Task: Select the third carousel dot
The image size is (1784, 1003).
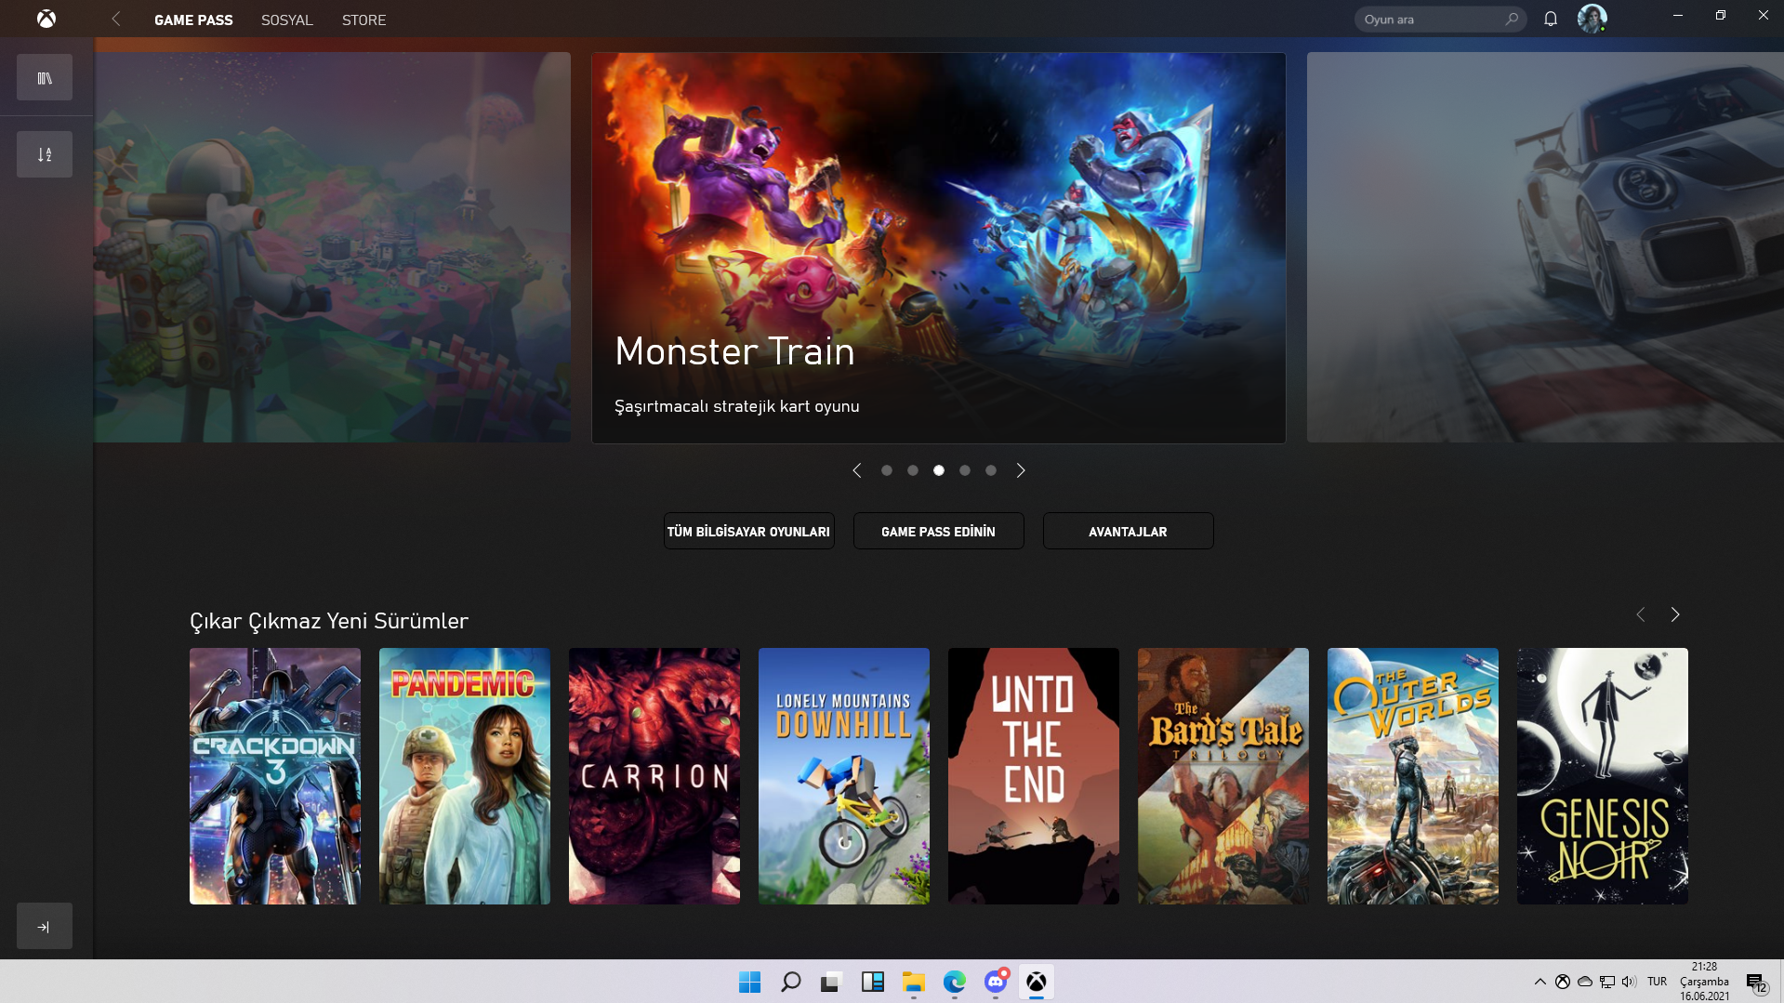Action: click(939, 470)
